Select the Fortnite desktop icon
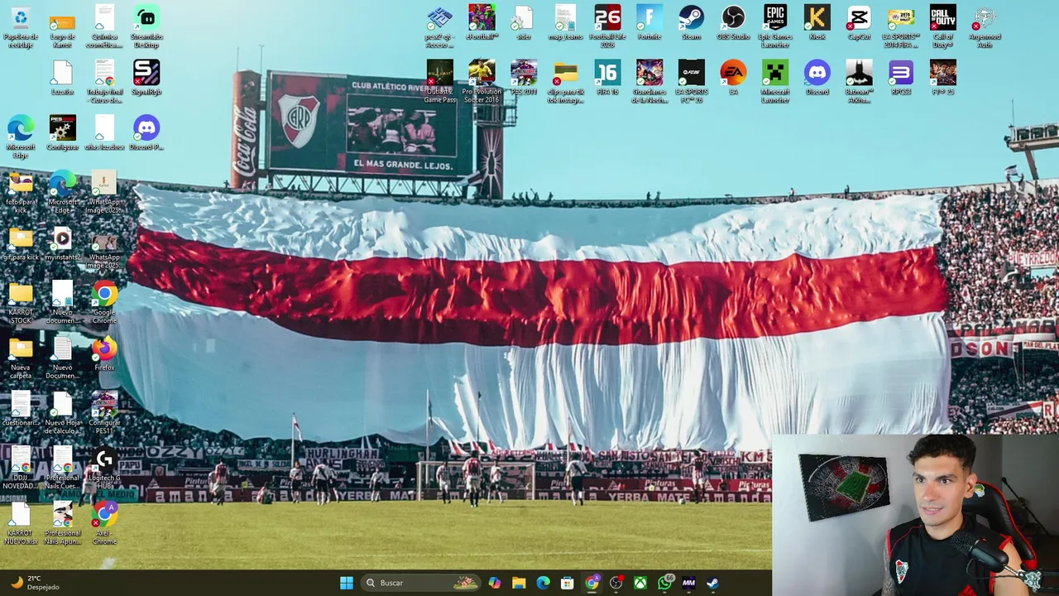 649,22
